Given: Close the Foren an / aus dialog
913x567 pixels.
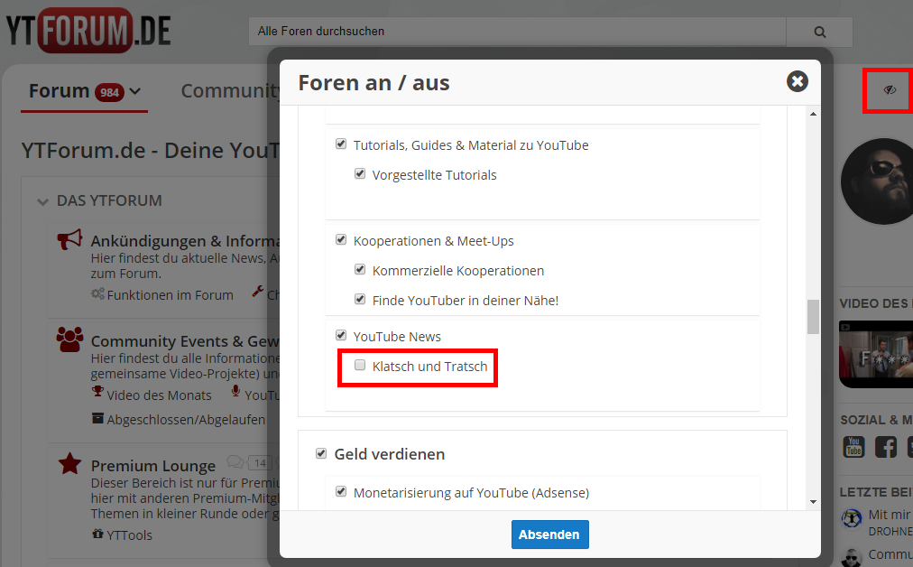Looking at the screenshot, I should click(797, 82).
